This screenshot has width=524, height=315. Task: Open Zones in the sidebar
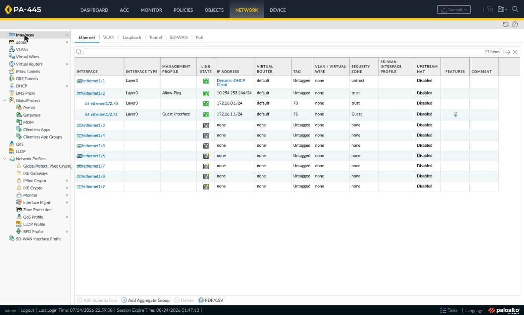point(21,42)
